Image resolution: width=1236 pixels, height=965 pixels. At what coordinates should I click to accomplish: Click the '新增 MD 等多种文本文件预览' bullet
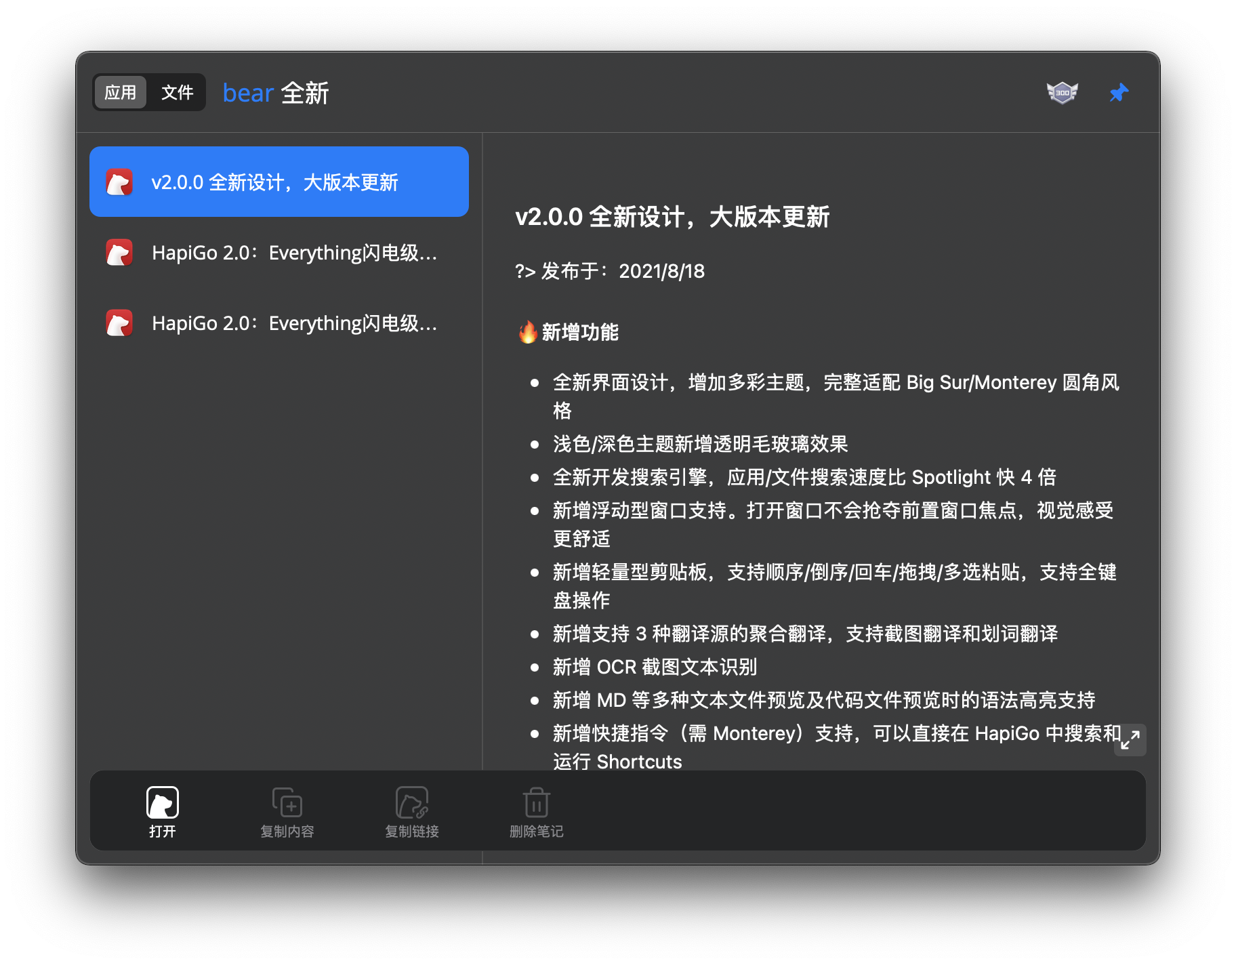[824, 700]
